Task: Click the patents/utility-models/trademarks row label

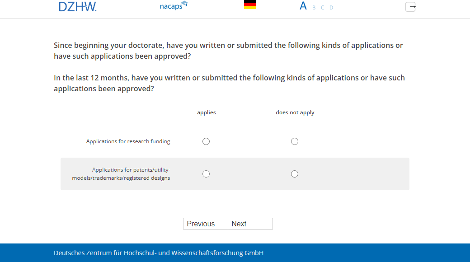Action: coord(121,174)
